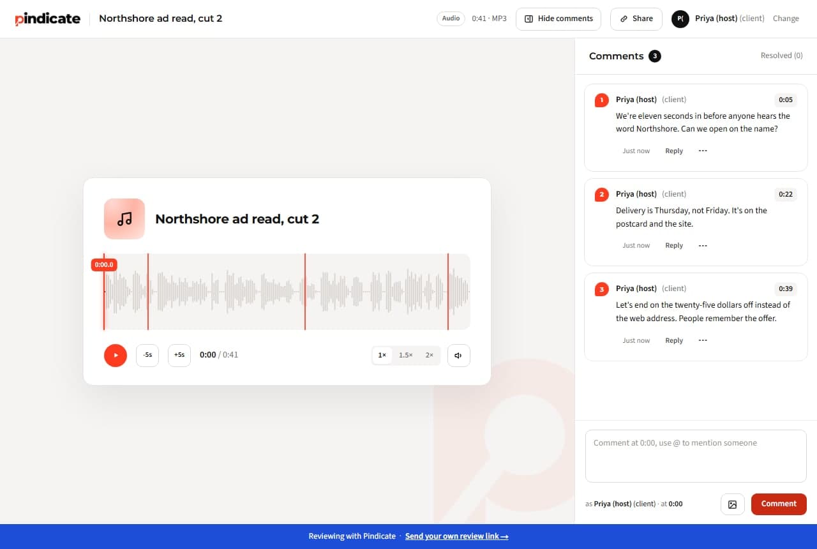Hide the comments panel
This screenshot has height=549, width=817.
pyautogui.click(x=558, y=19)
